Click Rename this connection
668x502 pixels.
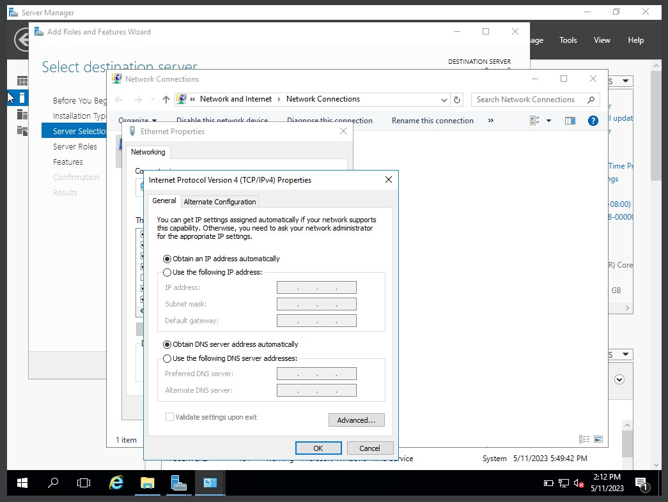tap(432, 121)
